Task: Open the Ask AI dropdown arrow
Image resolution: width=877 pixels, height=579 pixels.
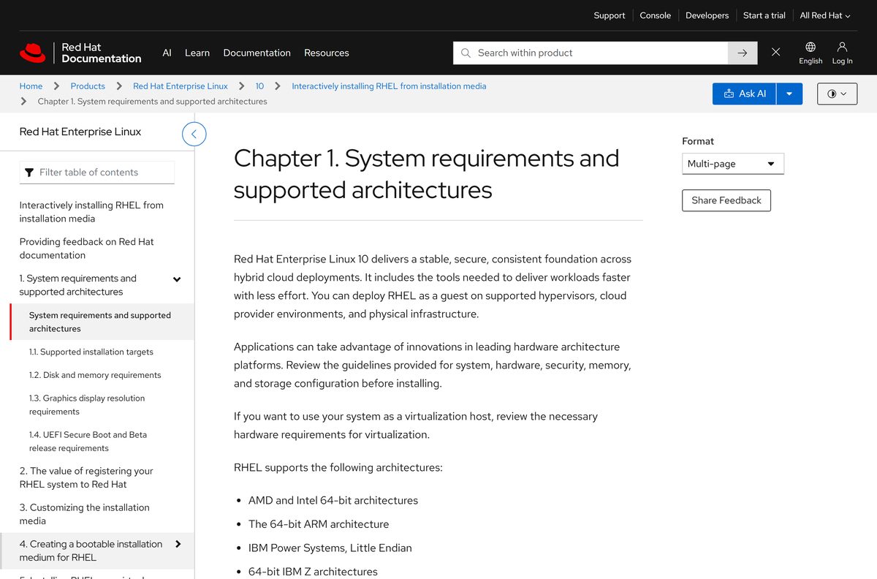Action: pyautogui.click(x=789, y=94)
